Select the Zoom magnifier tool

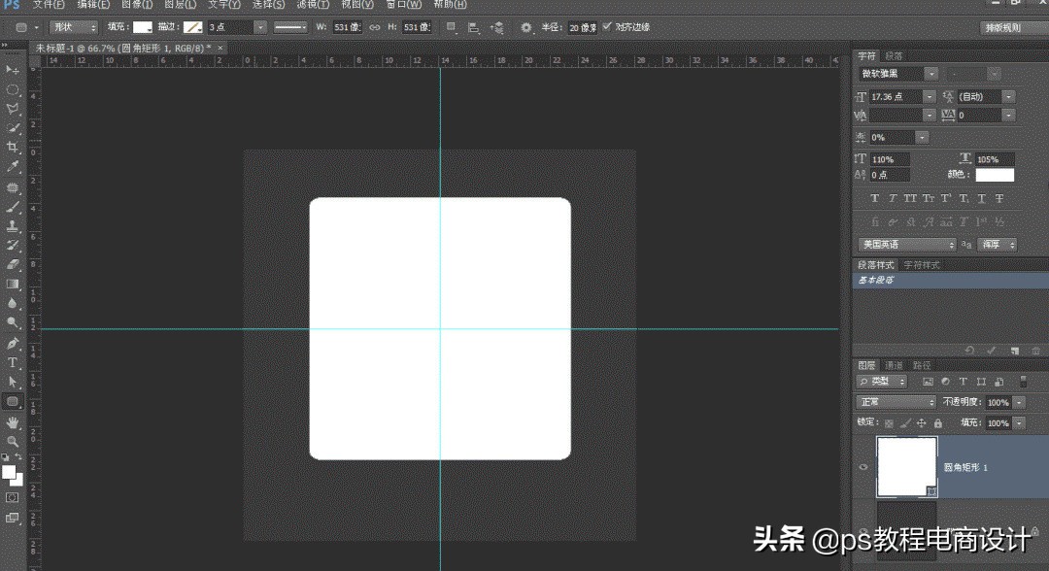pyautogui.click(x=13, y=442)
